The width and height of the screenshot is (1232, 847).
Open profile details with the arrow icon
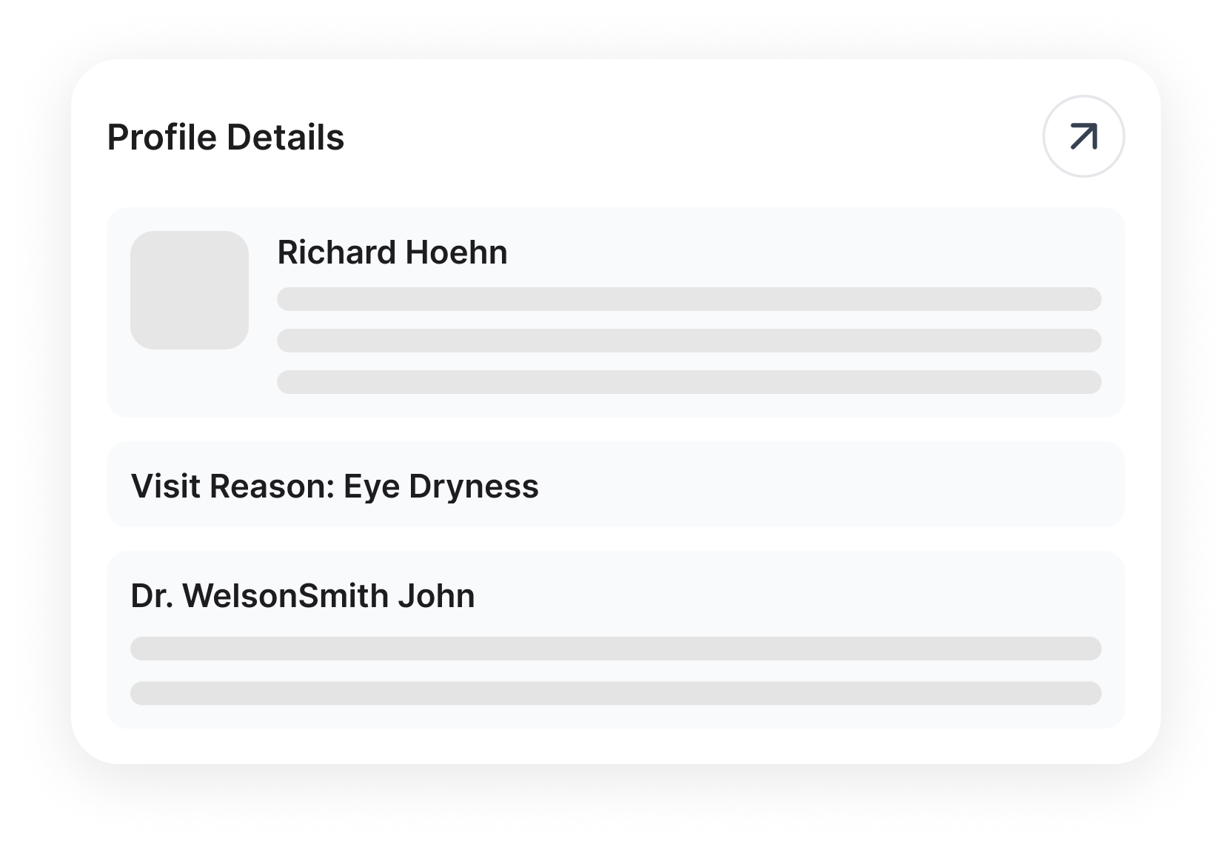(x=1083, y=136)
